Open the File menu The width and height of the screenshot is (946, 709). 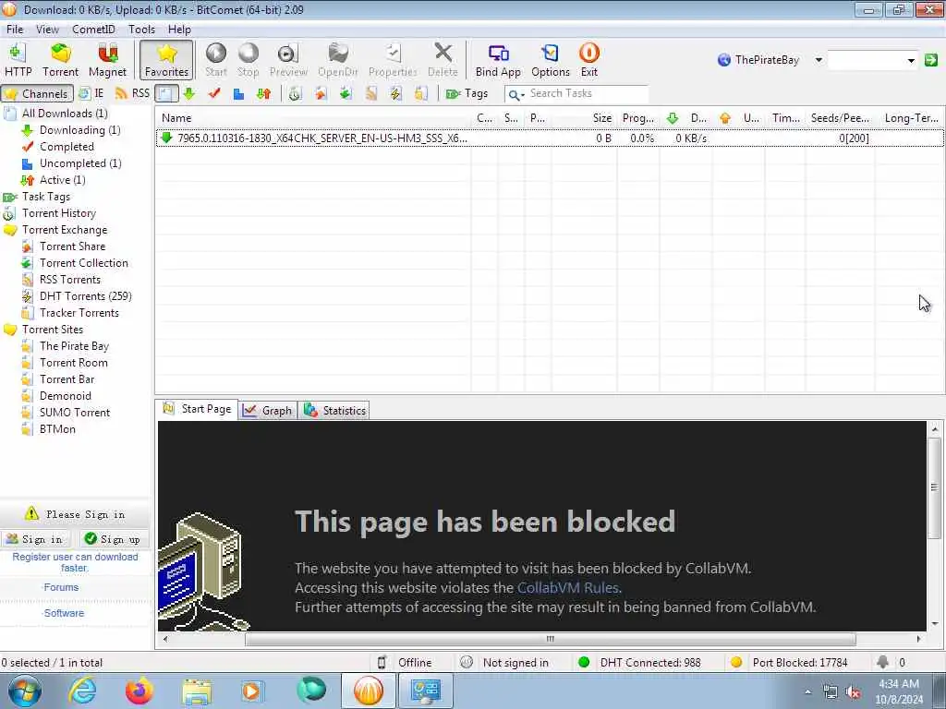click(15, 29)
